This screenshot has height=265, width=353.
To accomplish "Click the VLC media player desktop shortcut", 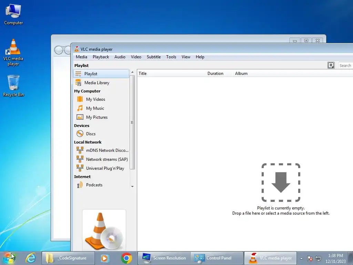I will (x=13, y=52).
